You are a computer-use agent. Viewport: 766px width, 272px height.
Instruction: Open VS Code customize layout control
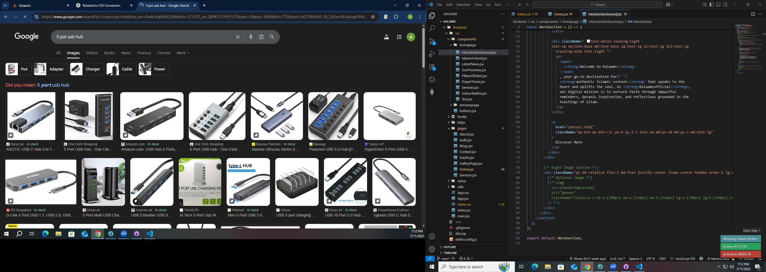pos(705,5)
